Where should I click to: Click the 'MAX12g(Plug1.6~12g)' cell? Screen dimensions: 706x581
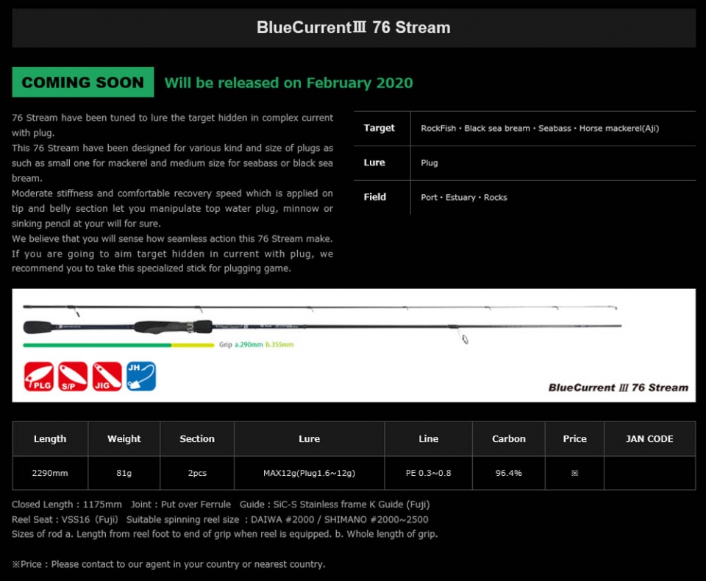click(x=310, y=473)
